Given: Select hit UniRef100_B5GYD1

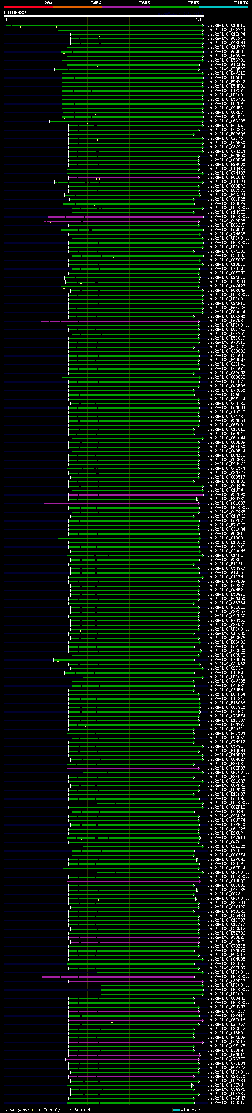Looking at the screenshot, I should 226,60.
